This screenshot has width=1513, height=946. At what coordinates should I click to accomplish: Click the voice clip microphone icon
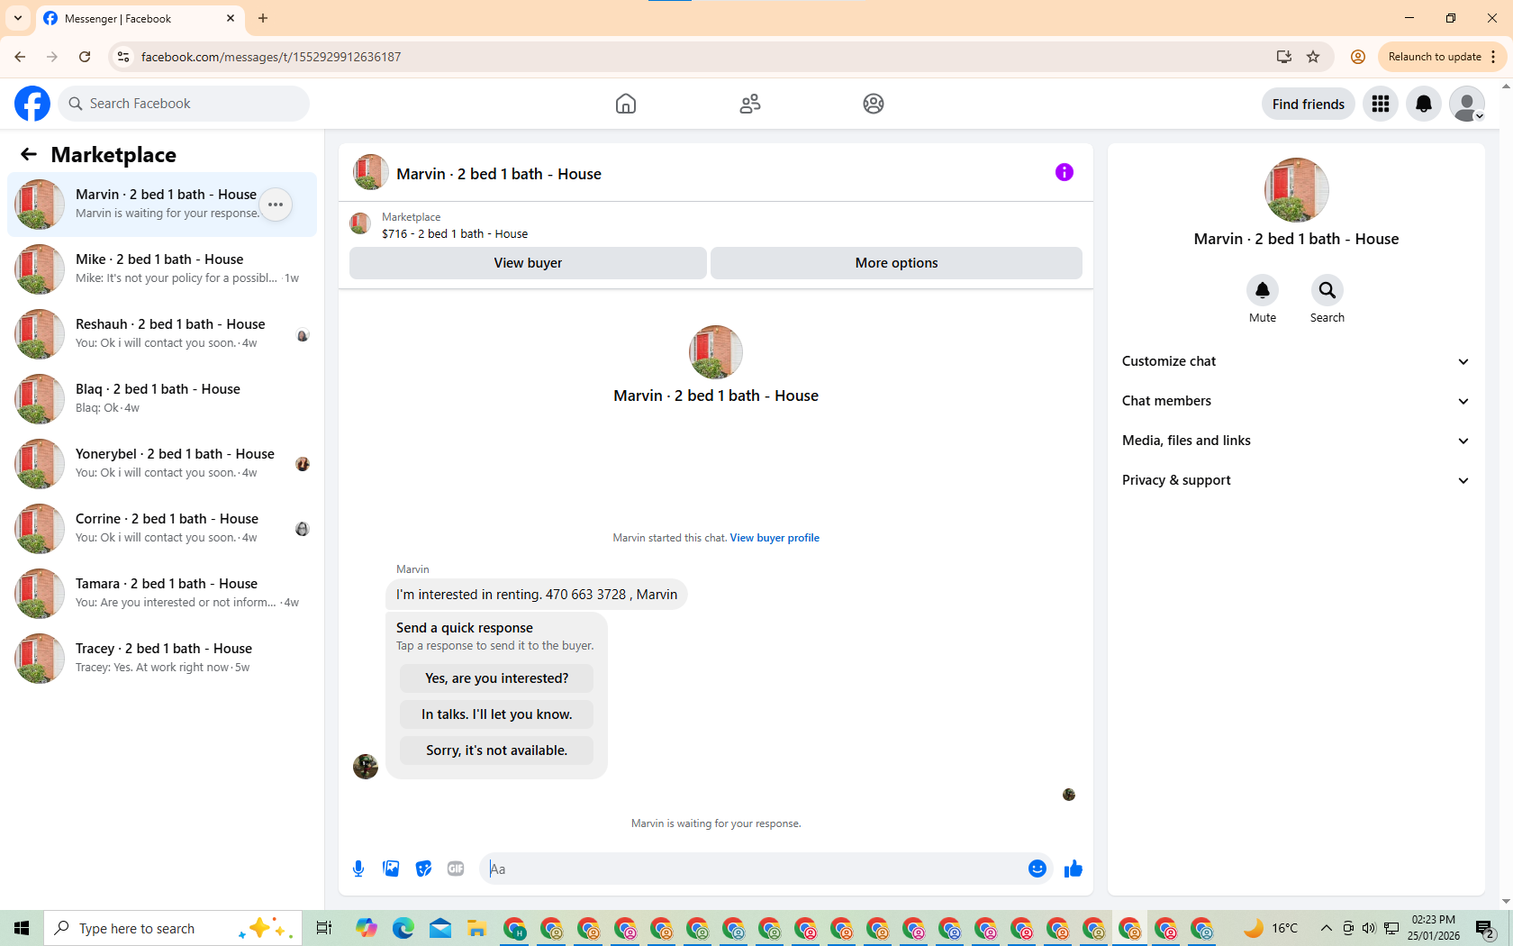click(358, 869)
